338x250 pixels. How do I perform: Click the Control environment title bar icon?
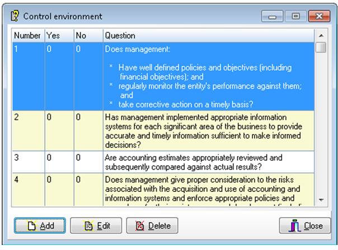point(15,16)
